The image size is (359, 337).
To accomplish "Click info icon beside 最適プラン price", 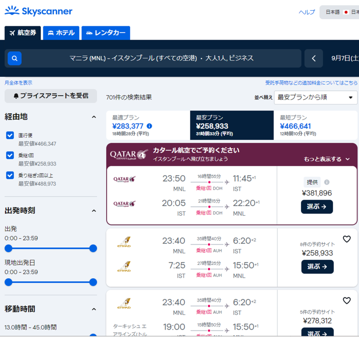I will pos(149,126).
